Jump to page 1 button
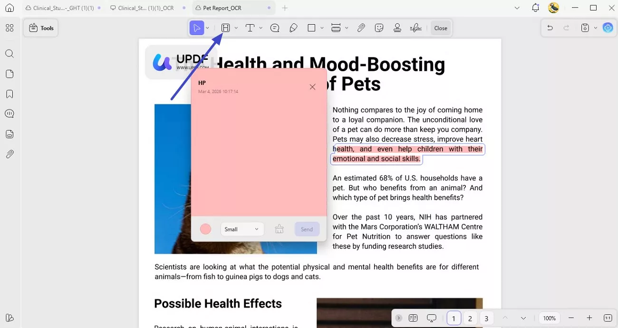The width and height of the screenshot is (618, 328). [x=454, y=319]
